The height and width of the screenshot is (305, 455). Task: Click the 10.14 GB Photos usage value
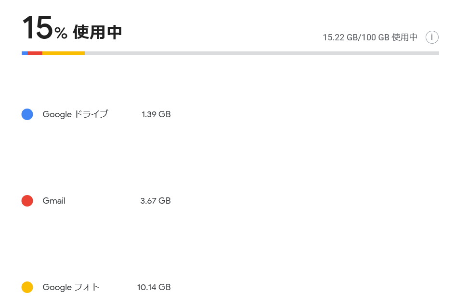point(154,287)
